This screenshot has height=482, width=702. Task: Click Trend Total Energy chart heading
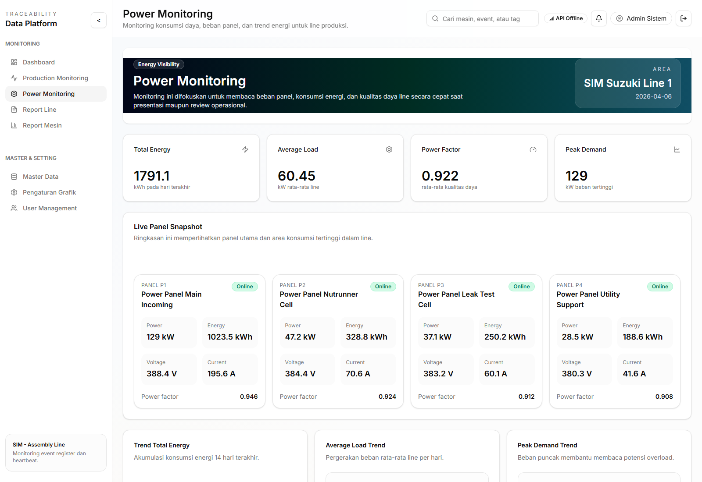click(x=162, y=445)
